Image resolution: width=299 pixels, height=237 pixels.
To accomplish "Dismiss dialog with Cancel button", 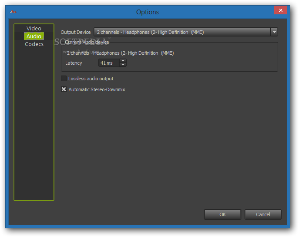I will tap(263, 214).
